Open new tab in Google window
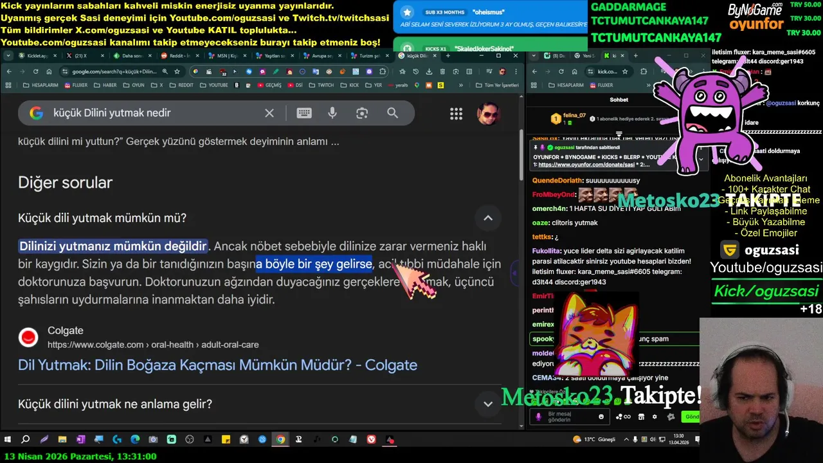Viewport: 823px width, 463px height. click(448, 56)
